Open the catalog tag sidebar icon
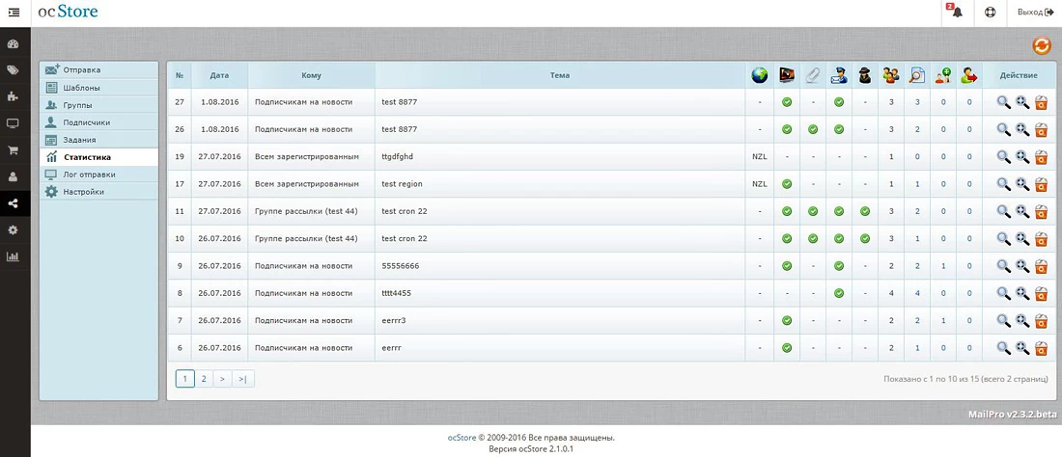Screen dimensions: 1062x457 coord(13,70)
